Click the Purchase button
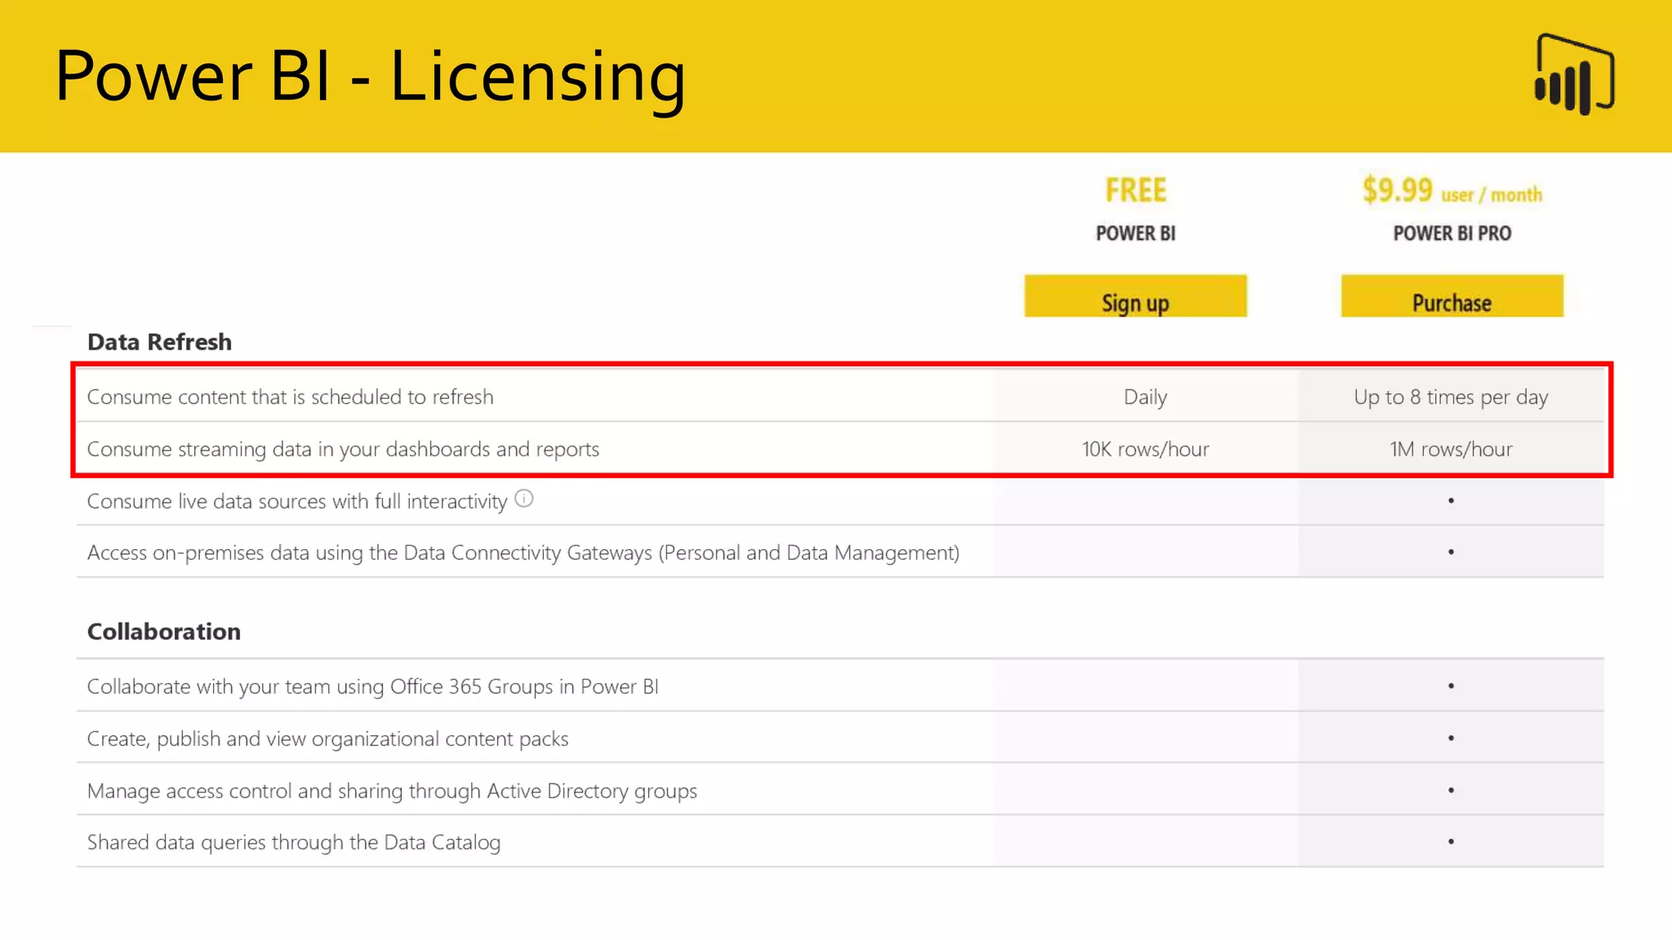 [1452, 296]
